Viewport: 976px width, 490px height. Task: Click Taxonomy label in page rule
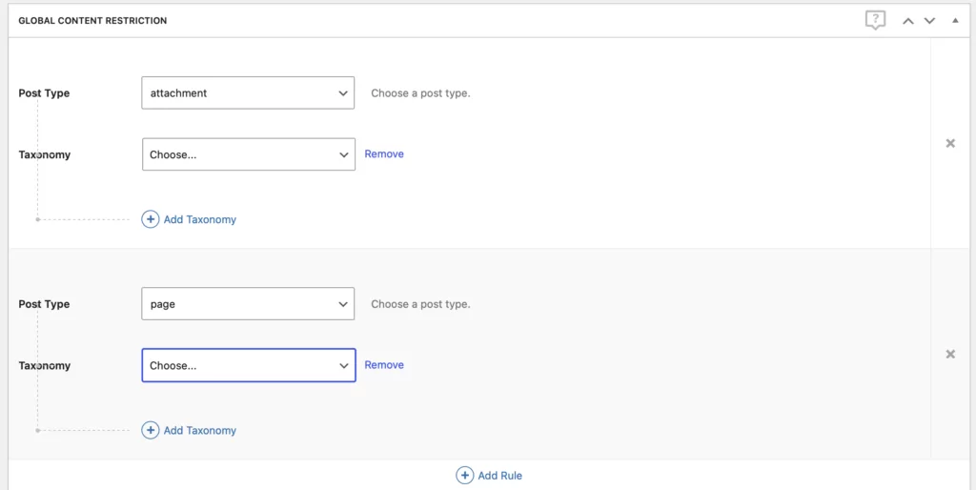tap(44, 366)
